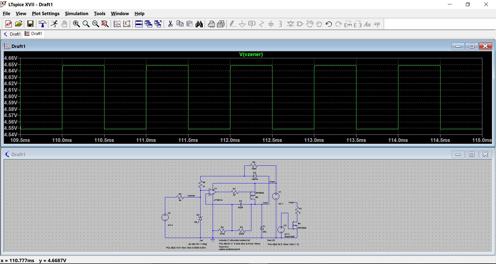The image size is (496, 264).
Task: Click the V(vzener) trace label
Action: (251, 55)
